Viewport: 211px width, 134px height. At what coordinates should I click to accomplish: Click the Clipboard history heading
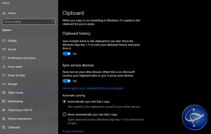76,33
